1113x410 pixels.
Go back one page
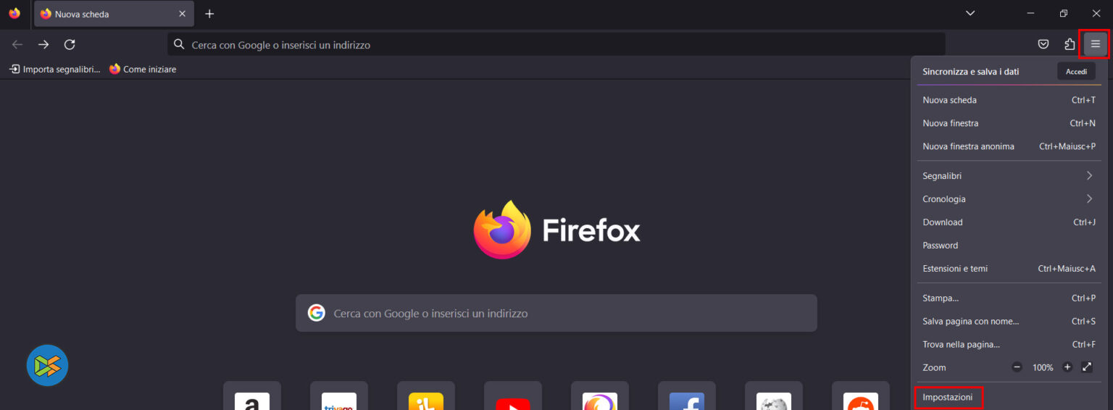17,44
